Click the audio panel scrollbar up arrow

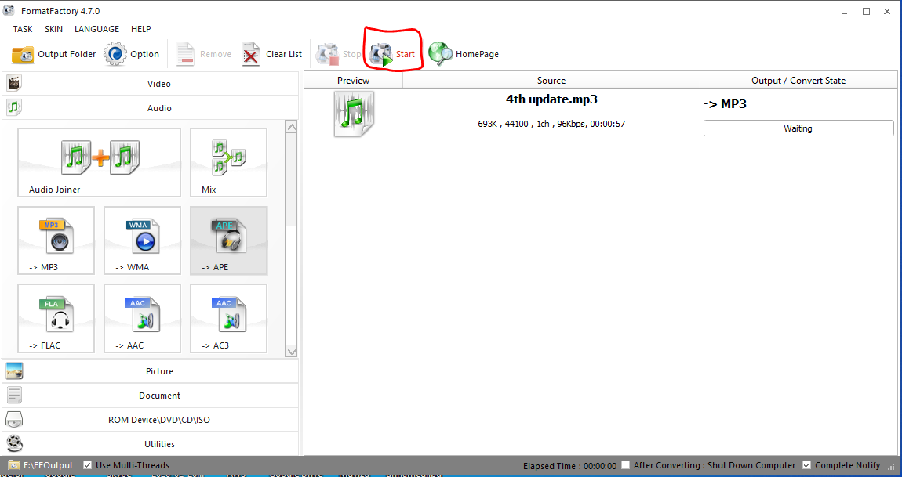point(292,128)
